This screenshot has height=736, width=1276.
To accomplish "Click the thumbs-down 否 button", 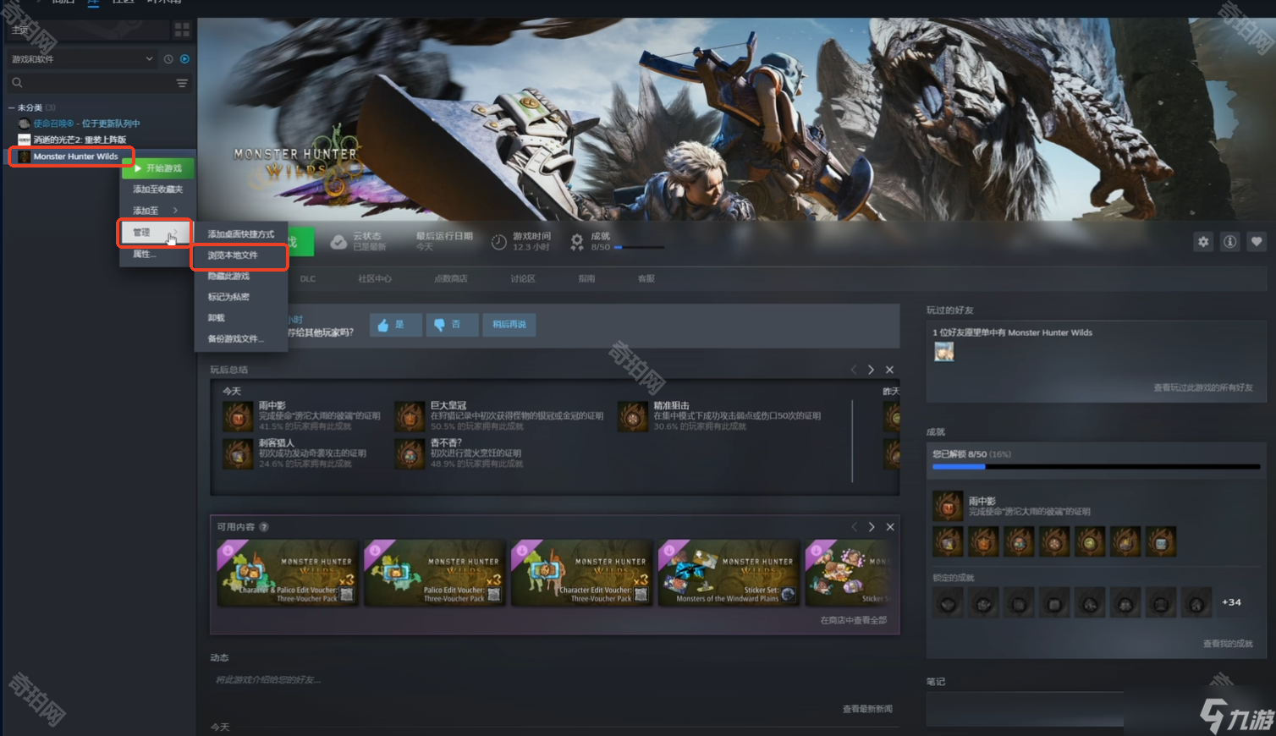I will pos(452,325).
